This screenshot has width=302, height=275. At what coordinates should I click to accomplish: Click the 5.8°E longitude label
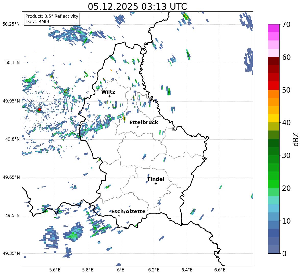tap(88, 270)
